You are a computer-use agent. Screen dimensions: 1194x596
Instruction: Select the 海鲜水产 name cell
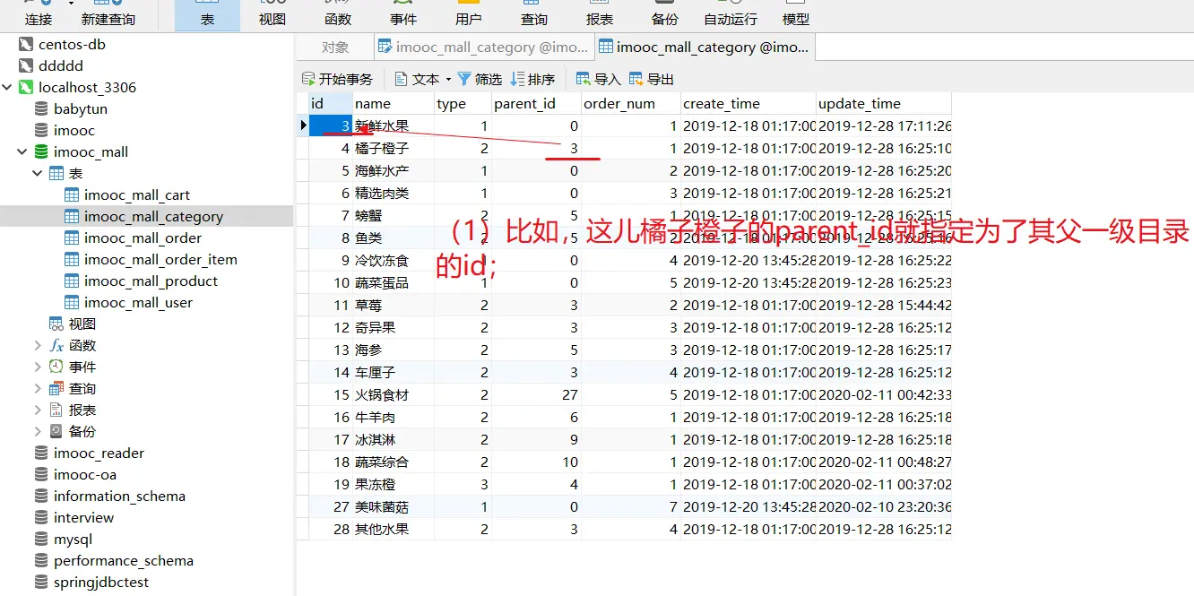pos(393,170)
